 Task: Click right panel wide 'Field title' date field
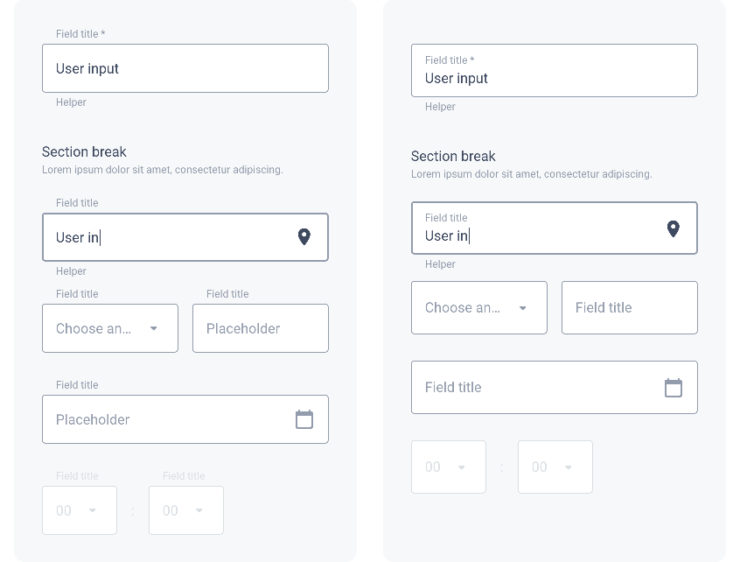pyautogui.click(x=535, y=387)
